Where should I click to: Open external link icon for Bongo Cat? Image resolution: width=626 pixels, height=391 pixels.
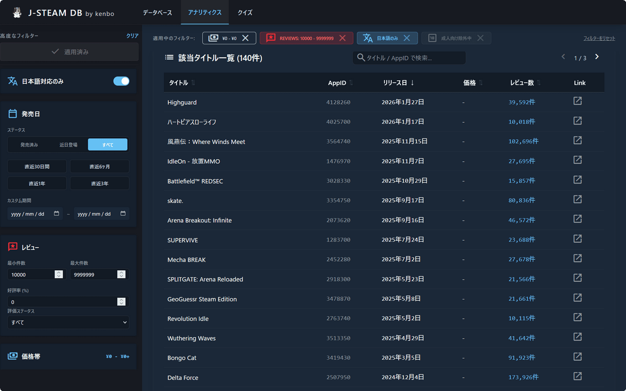(577, 357)
